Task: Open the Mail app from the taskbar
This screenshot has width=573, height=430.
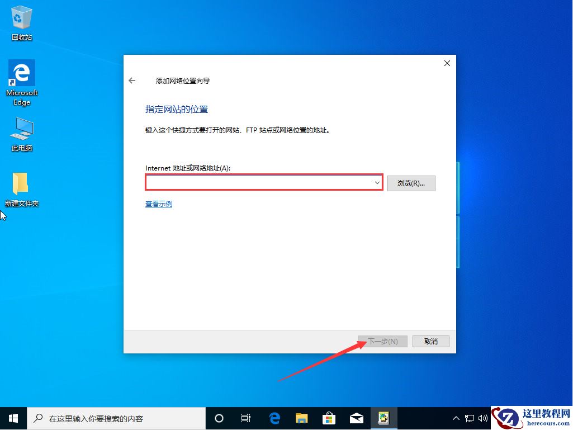Action: click(357, 418)
